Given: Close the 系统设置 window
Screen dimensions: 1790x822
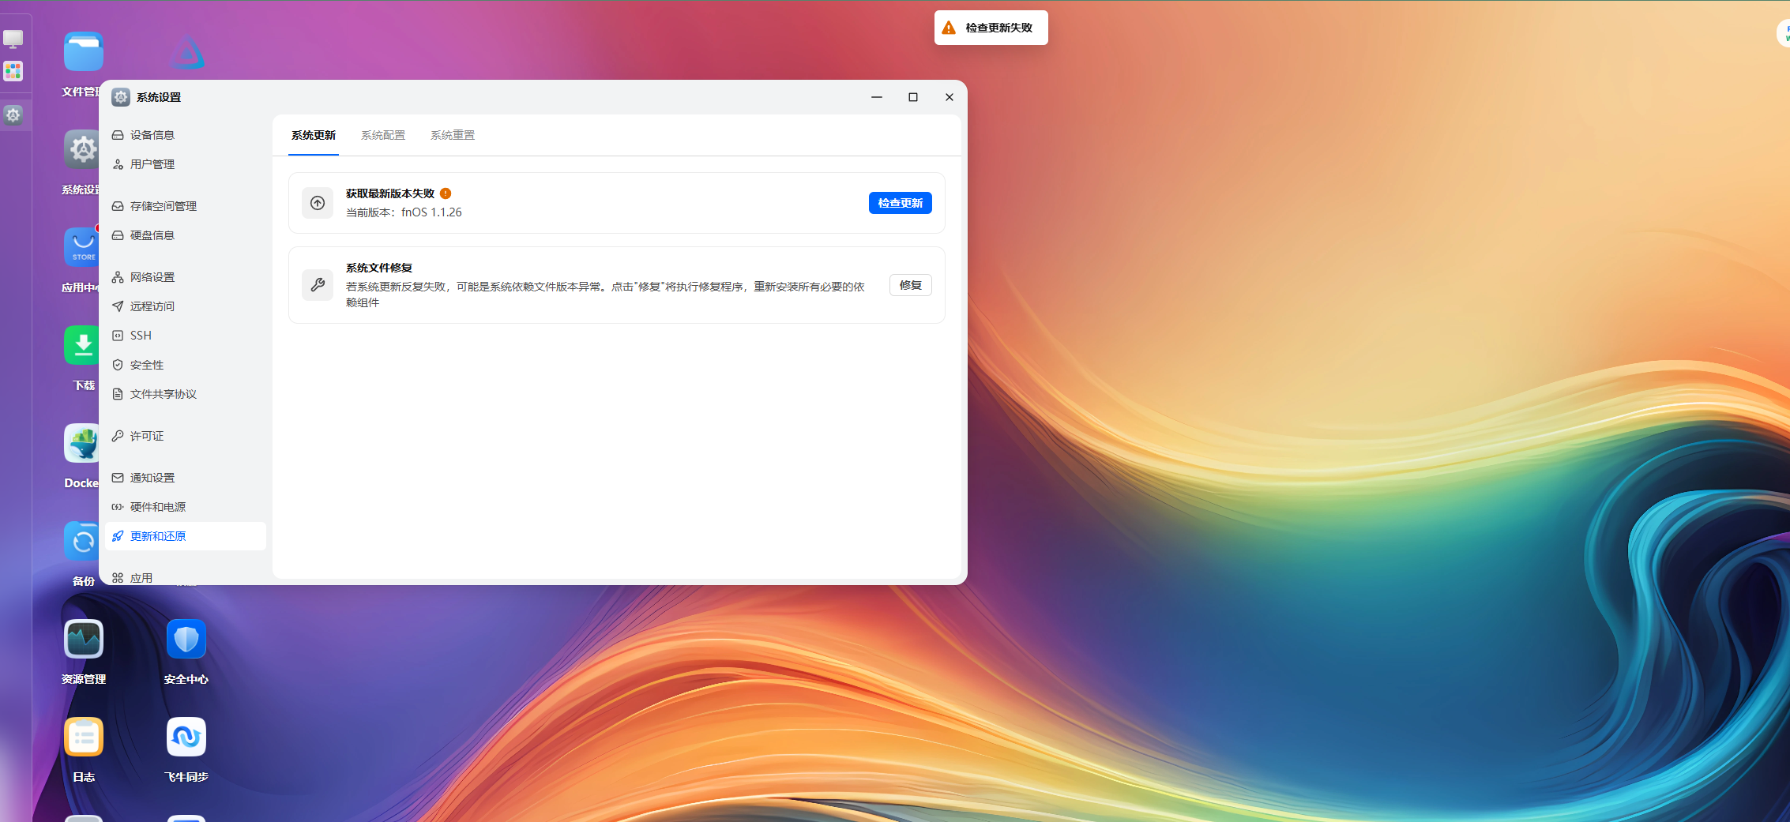Looking at the screenshot, I should 950,97.
